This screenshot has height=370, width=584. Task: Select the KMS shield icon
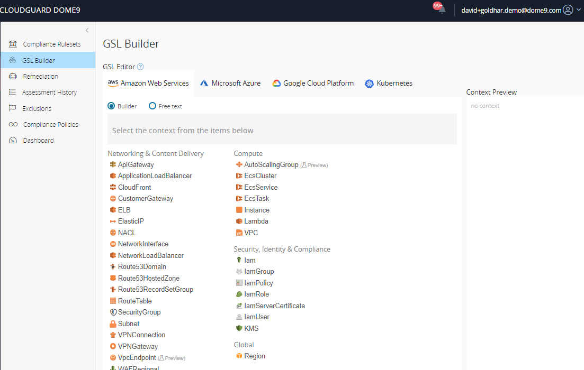(x=239, y=328)
